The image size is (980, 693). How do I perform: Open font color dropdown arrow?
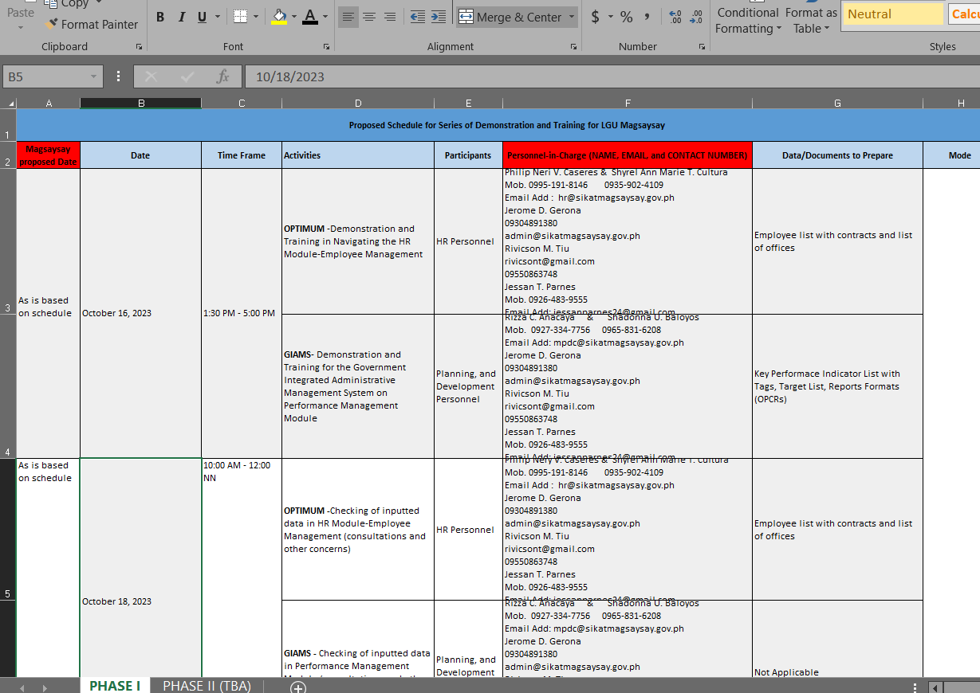pyautogui.click(x=325, y=17)
